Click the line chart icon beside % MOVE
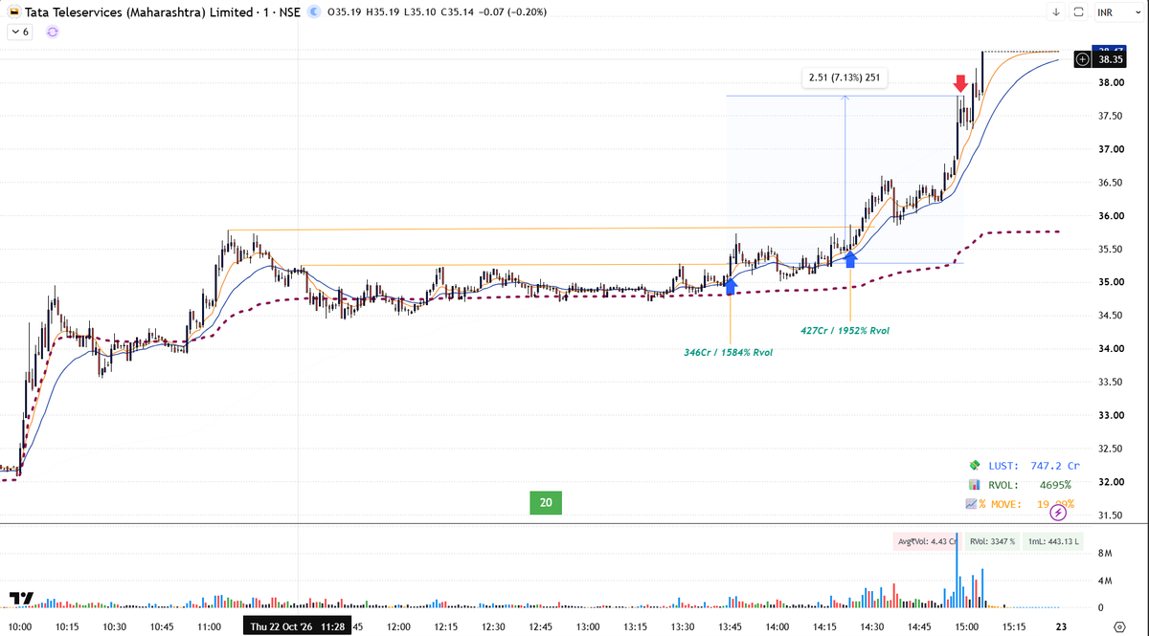The width and height of the screenshot is (1149, 636). click(x=972, y=504)
